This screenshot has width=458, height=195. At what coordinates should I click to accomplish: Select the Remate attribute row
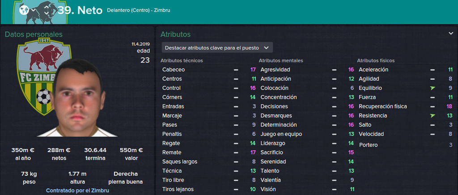(209, 153)
